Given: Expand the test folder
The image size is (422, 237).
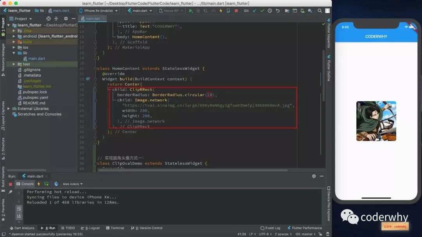Looking at the screenshot, I should [x=14, y=64].
